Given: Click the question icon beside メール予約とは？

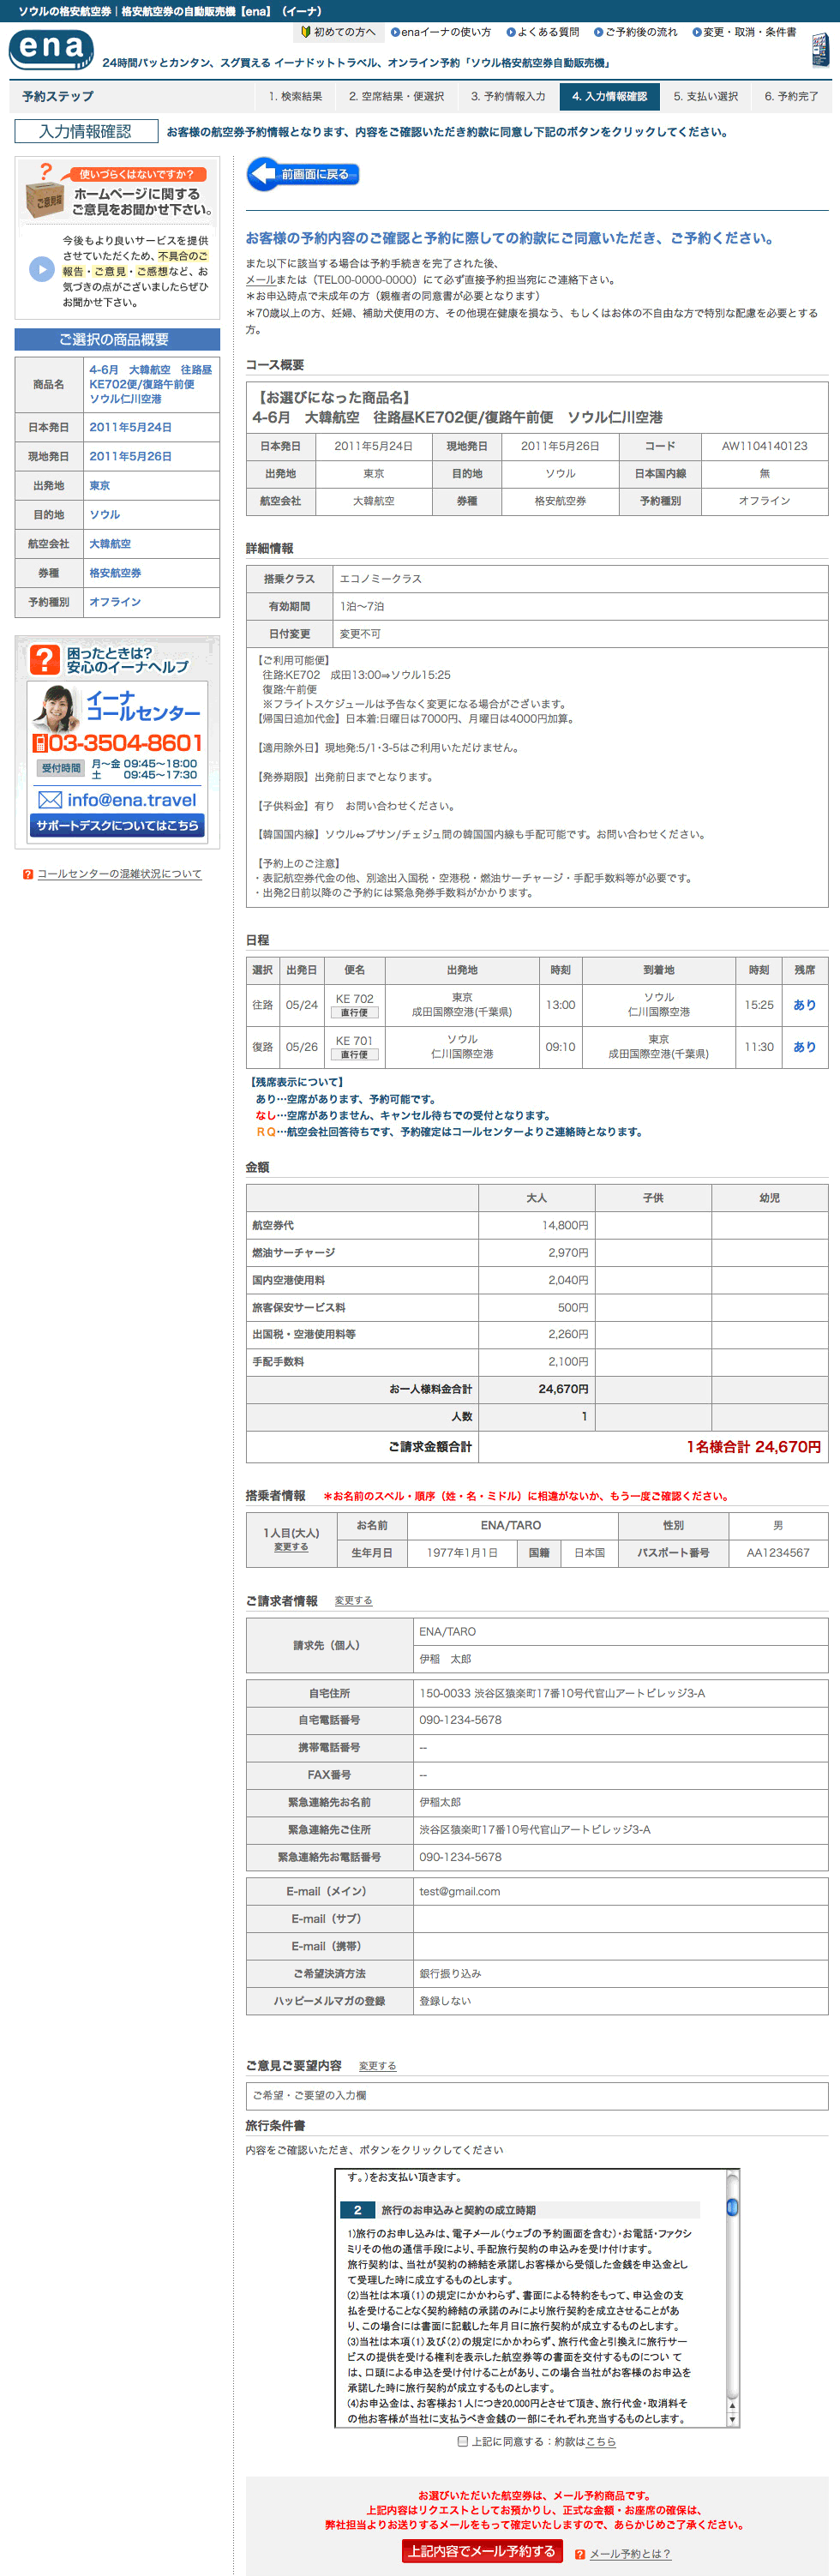Looking at the screenshot, I should click(x=580, y=2554).
